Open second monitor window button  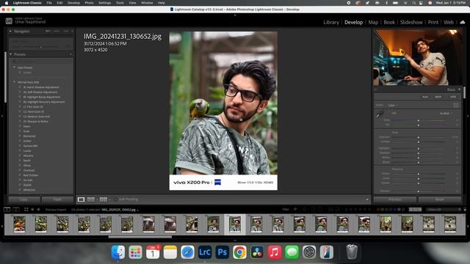(x=16, y=210)
